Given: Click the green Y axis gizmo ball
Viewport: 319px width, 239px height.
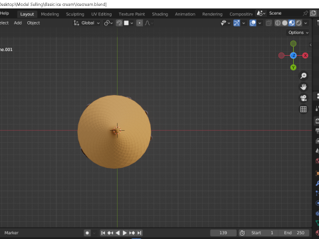Looking at the screenshot, I should 293,68.
